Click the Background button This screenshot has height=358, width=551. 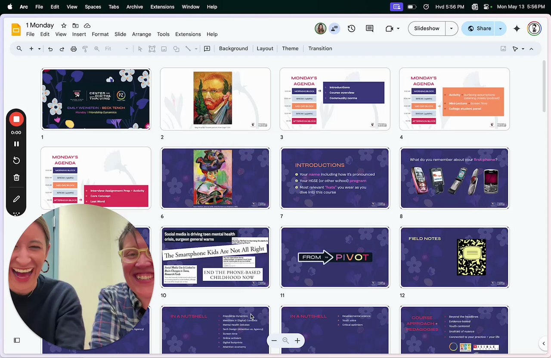click(233, 49)
